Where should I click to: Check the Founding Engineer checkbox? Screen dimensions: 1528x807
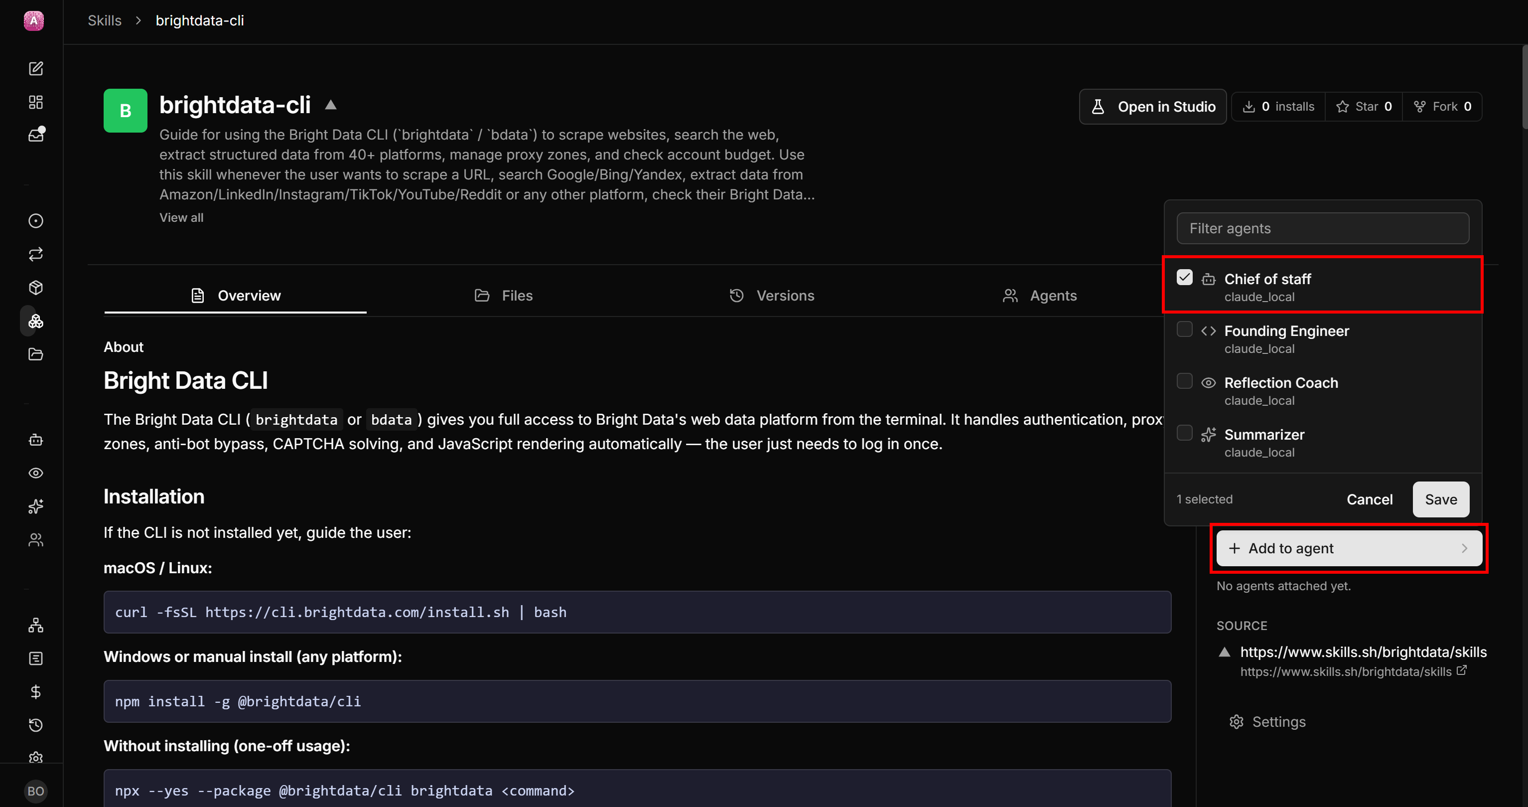point(1185,329)
